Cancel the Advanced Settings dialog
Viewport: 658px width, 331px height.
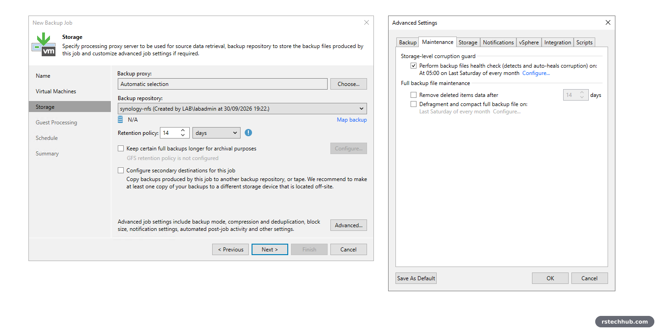590,278
